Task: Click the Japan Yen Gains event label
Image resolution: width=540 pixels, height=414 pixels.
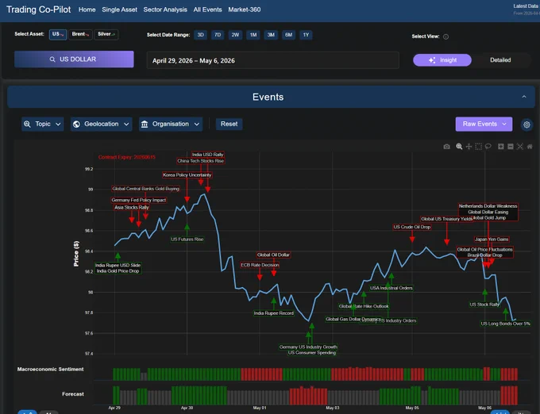Action: [x=492, y=240]
